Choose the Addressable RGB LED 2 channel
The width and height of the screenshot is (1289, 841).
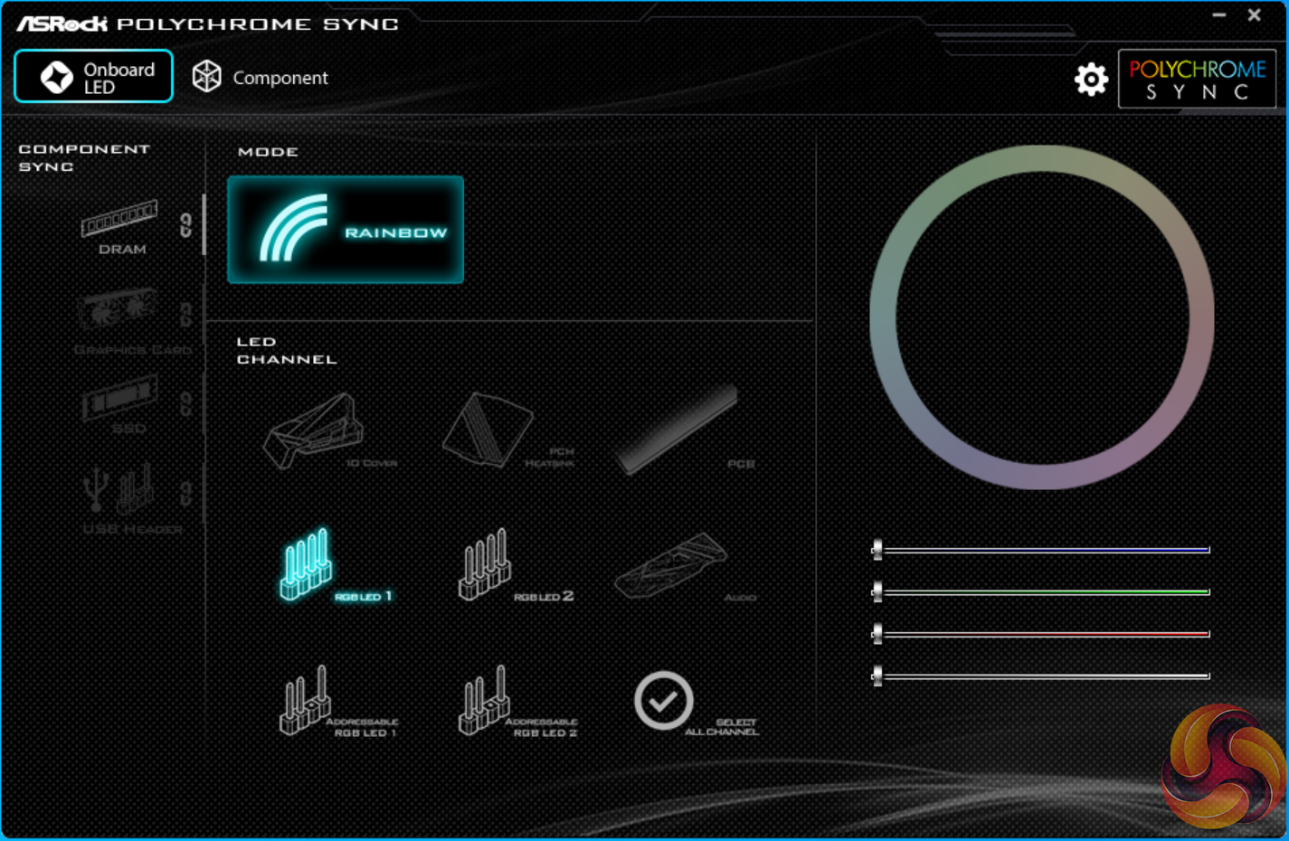point(517,702)
